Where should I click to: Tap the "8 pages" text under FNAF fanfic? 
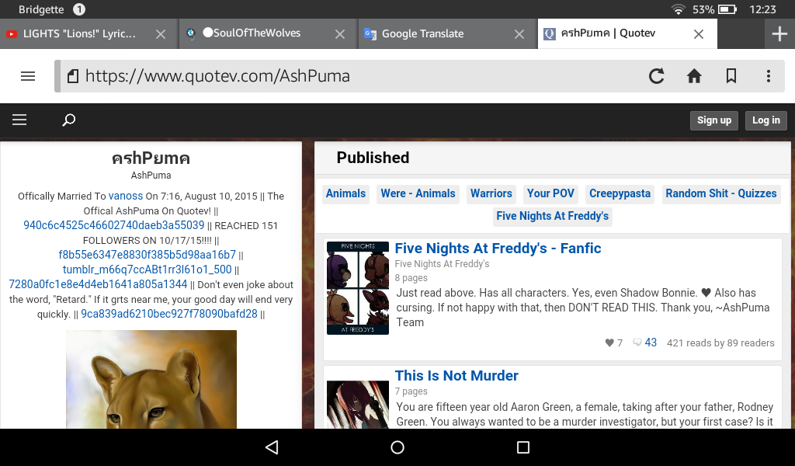tap(411, 278)
